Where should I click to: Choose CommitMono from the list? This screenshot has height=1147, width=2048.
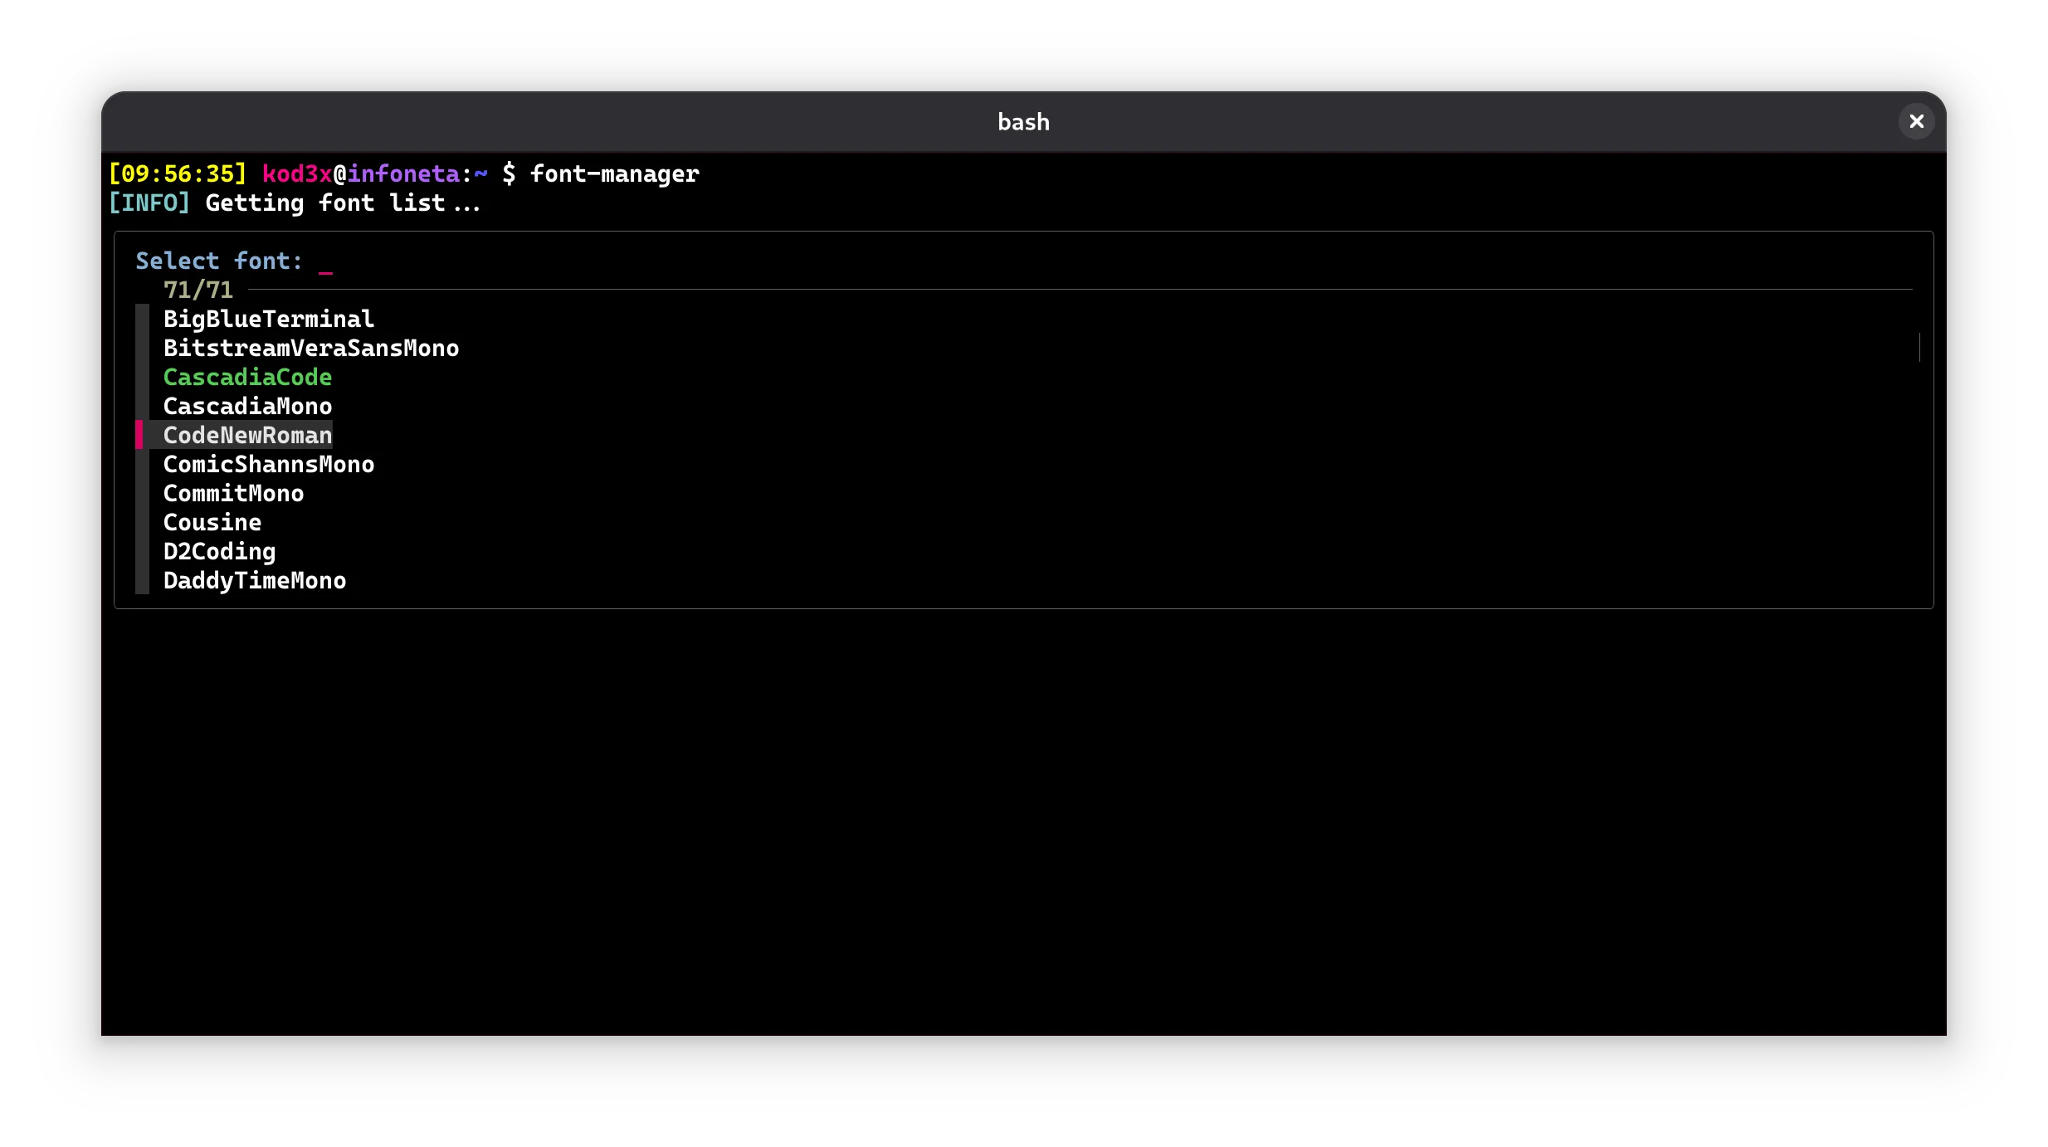(233, 493)
